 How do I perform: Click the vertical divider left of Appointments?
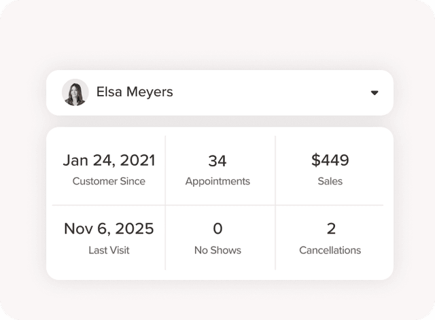[x=165, y=170]
